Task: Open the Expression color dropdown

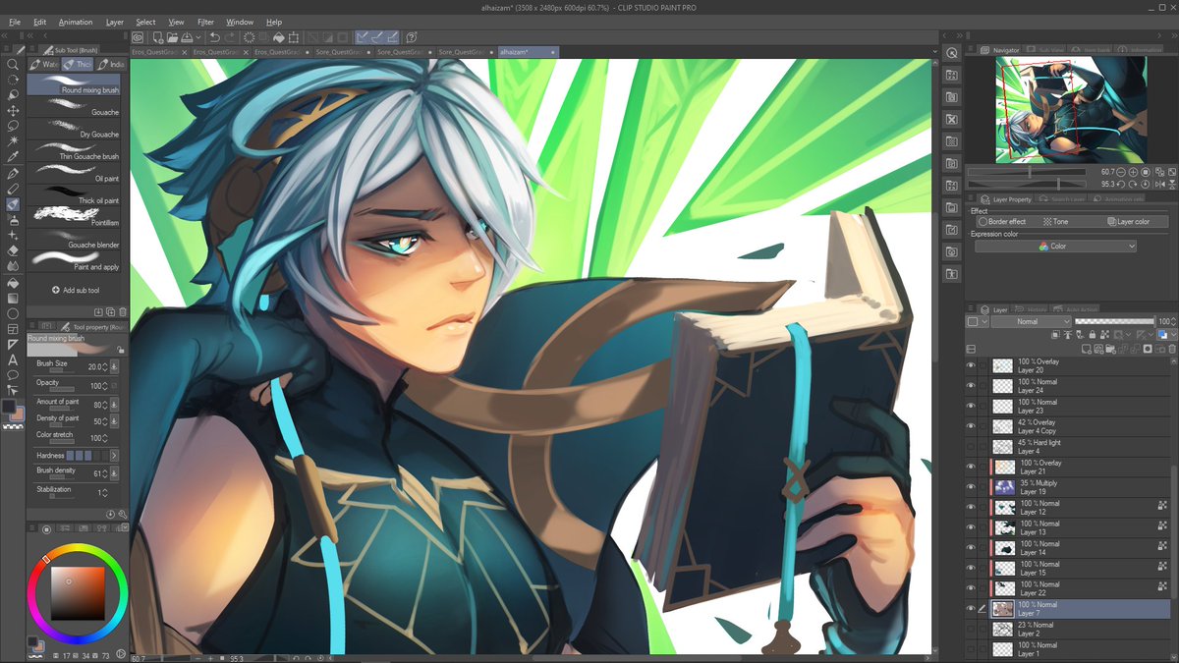Action: 1055,247
